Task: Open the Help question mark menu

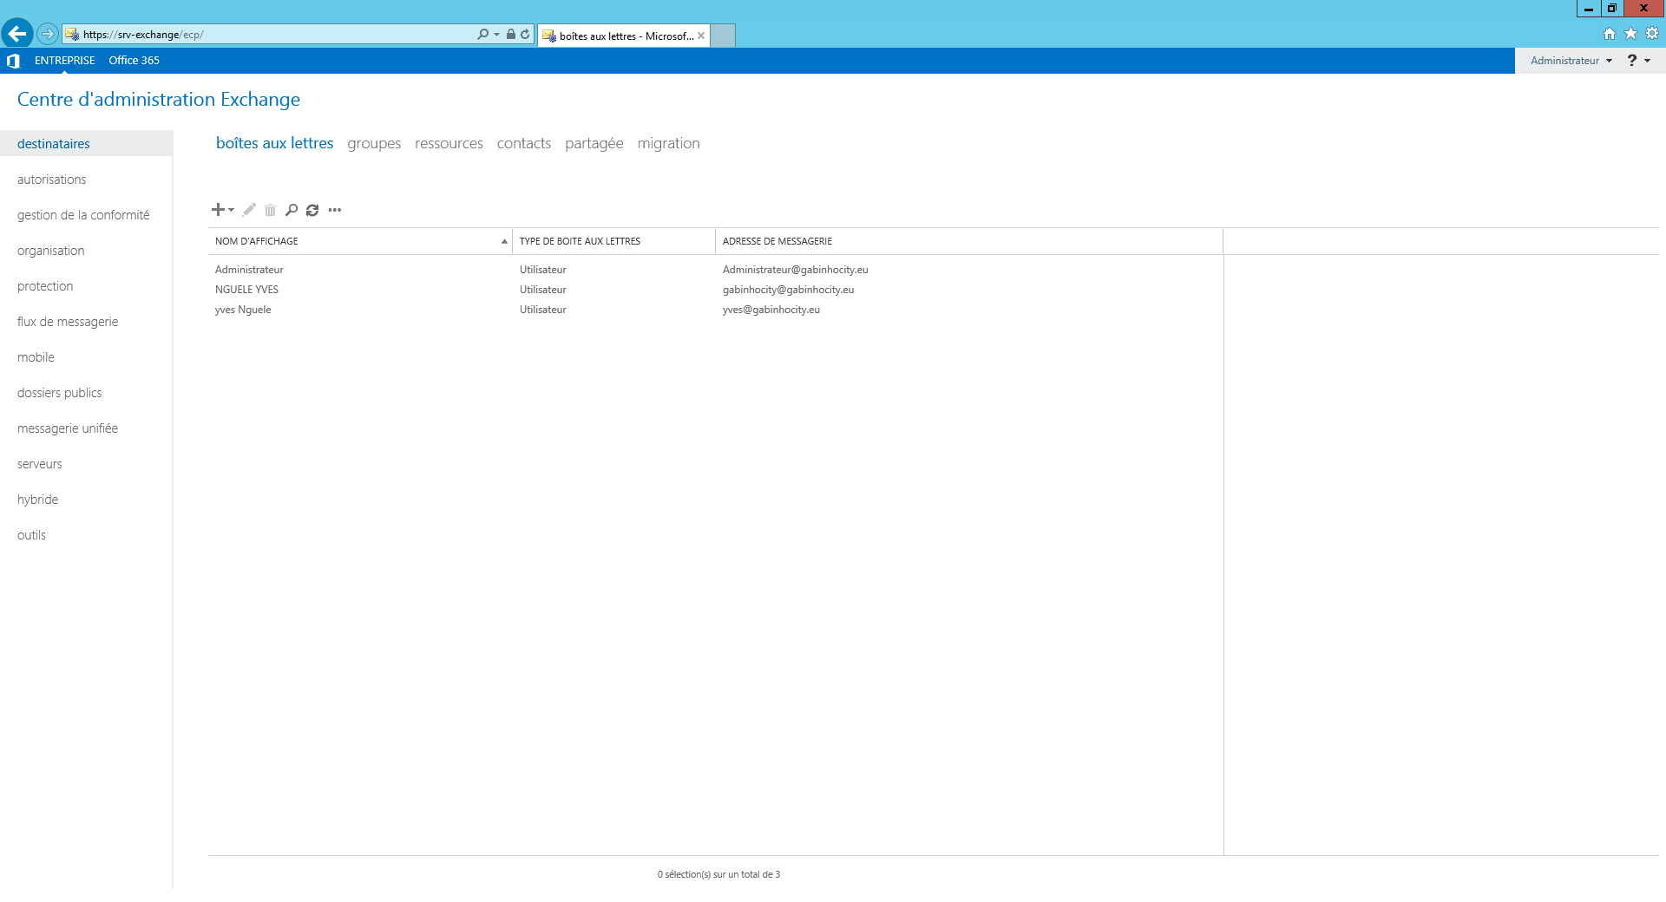Action: tap(1638, 61)
